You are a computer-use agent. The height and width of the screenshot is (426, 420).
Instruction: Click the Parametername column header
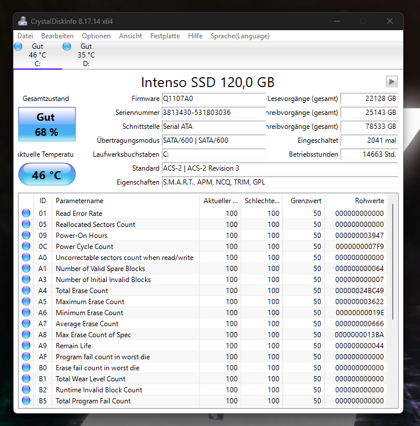(125, 201)
